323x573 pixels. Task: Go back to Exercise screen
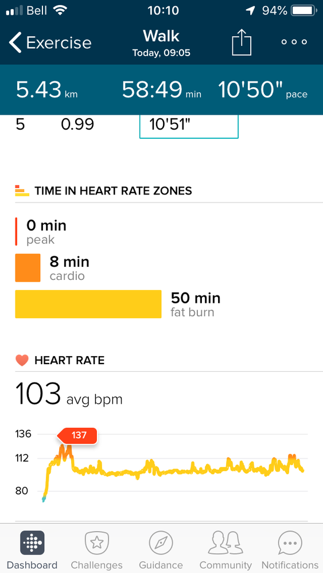(50, 43)
